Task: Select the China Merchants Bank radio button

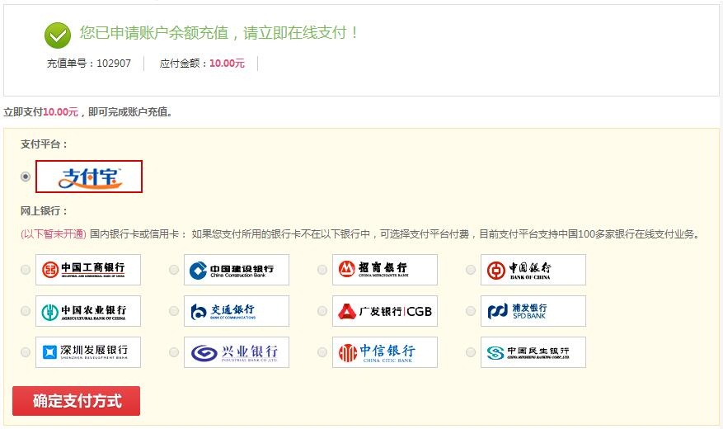Action: pos(322,270)
